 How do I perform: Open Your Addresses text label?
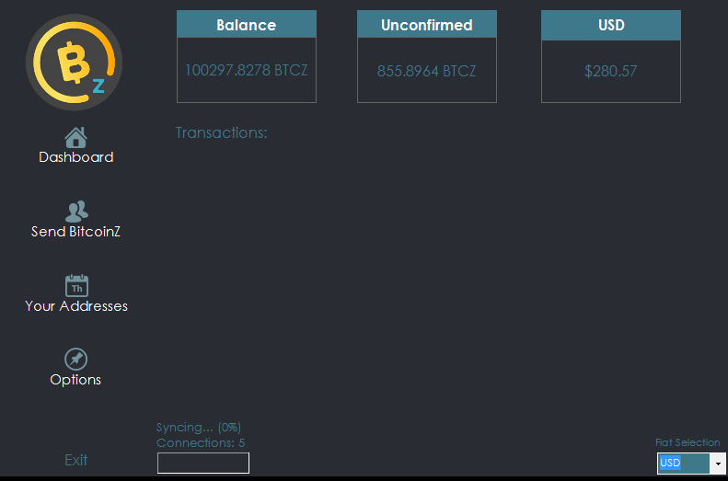[x=76, y=306]
